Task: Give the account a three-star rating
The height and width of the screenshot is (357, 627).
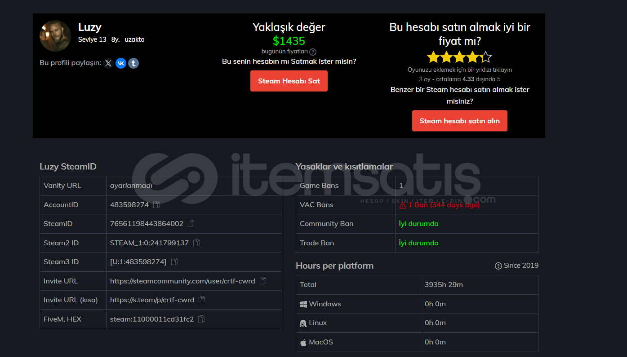Action: coord(459,57)
